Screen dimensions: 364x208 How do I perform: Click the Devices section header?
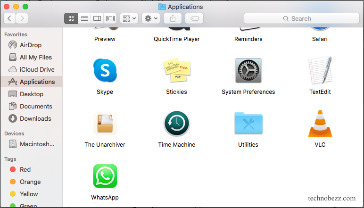[x=14, y=133]
